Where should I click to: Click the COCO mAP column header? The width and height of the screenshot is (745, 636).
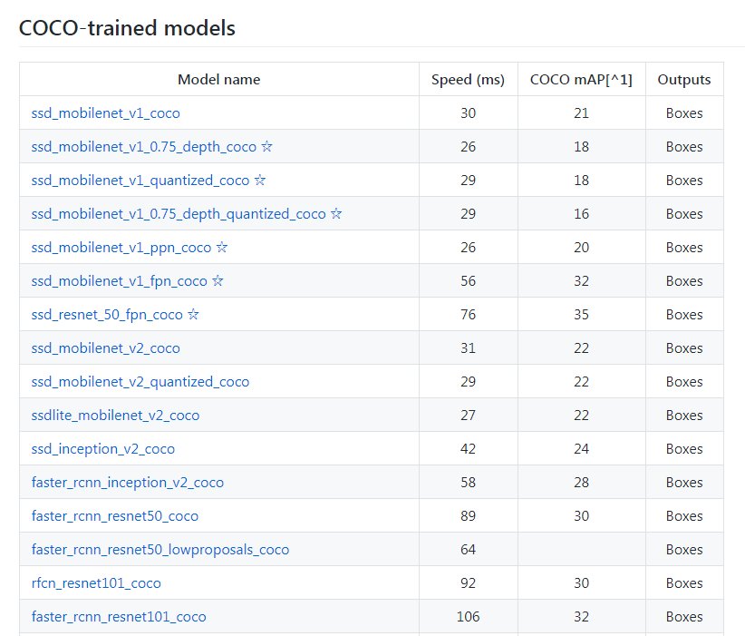(x=581, y=79)
